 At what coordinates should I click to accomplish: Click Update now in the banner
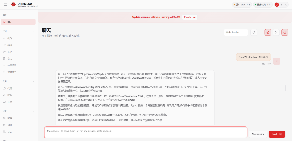click(190, 17)
